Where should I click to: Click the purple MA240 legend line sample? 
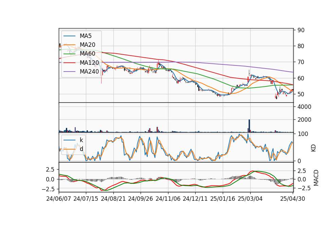click(69, 72)
